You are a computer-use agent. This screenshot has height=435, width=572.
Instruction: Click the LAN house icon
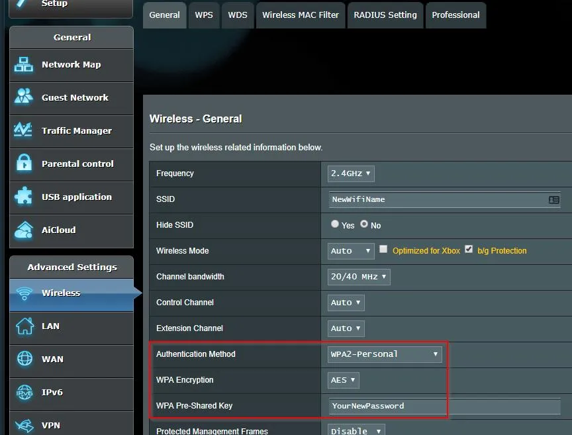[x=24, y=326]
